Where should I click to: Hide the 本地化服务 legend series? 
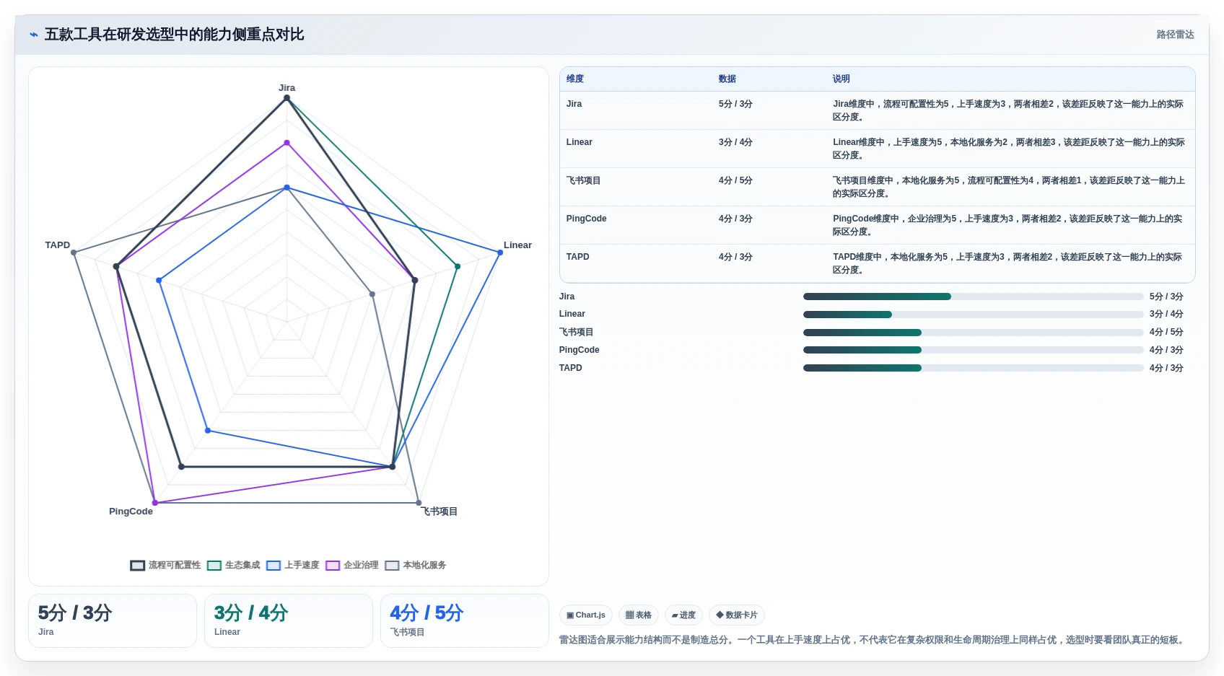click(x=416, y=565)
